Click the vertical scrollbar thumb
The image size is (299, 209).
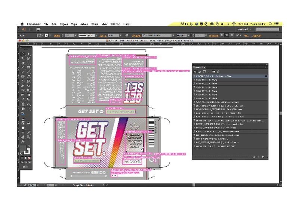point(281,113)
